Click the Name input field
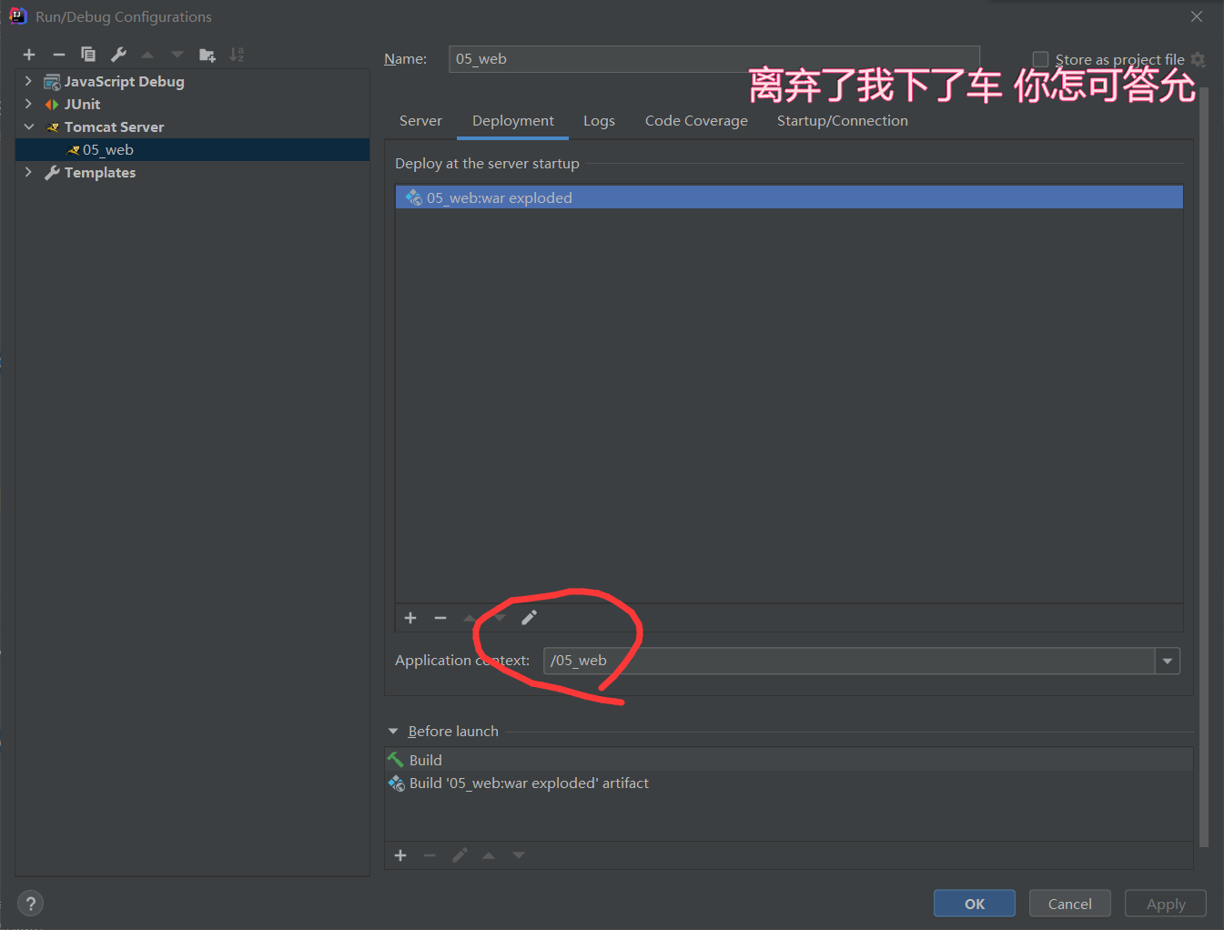Image resolution: width=1224 pixels, height=930 pixels. coord(714,59)
